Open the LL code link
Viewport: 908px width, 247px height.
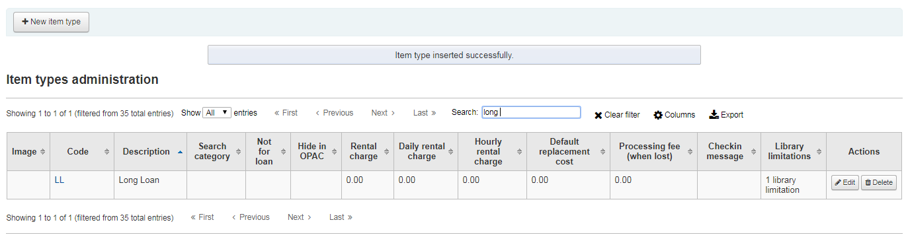click(x=60, y=180)
